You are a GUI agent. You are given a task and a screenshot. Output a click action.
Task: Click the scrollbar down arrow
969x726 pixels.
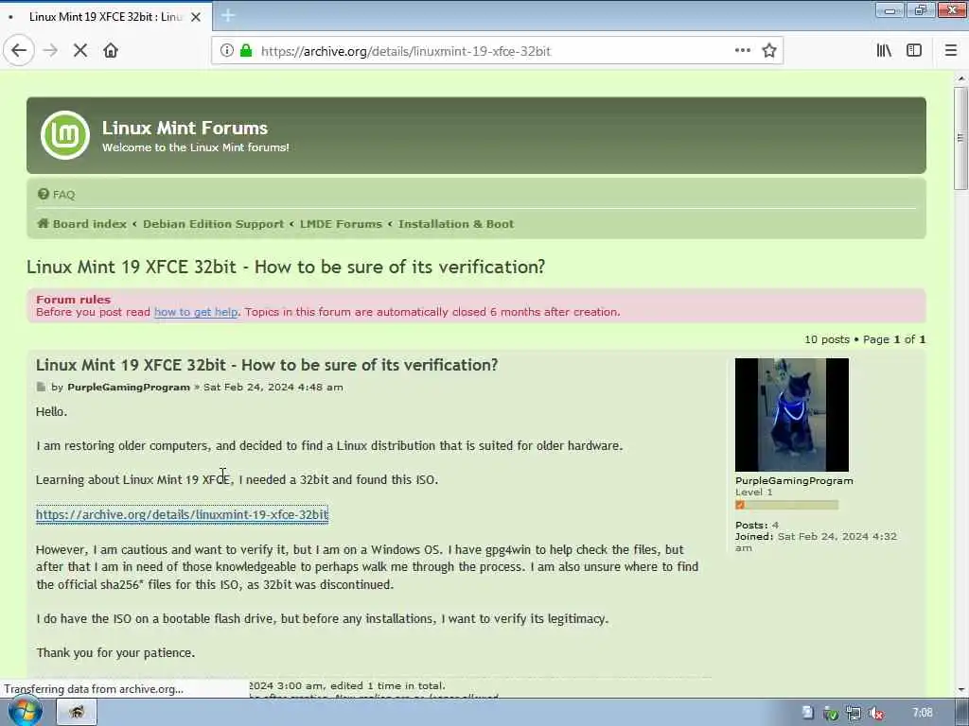coord(960,689)
